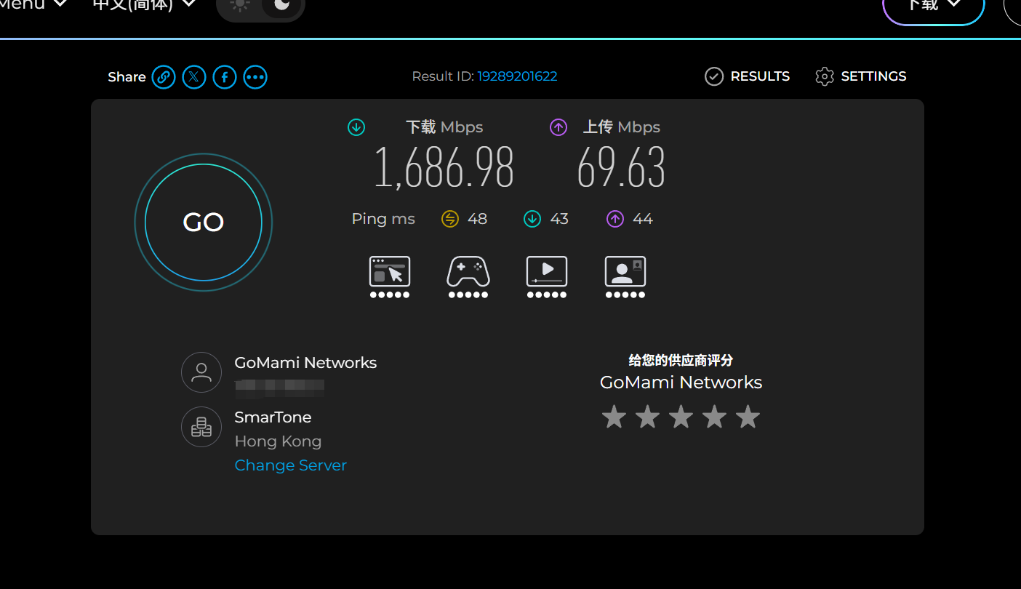1021x589 pixels.
Task: Click the web browsing experience icon
Action: tap(390, 277)
